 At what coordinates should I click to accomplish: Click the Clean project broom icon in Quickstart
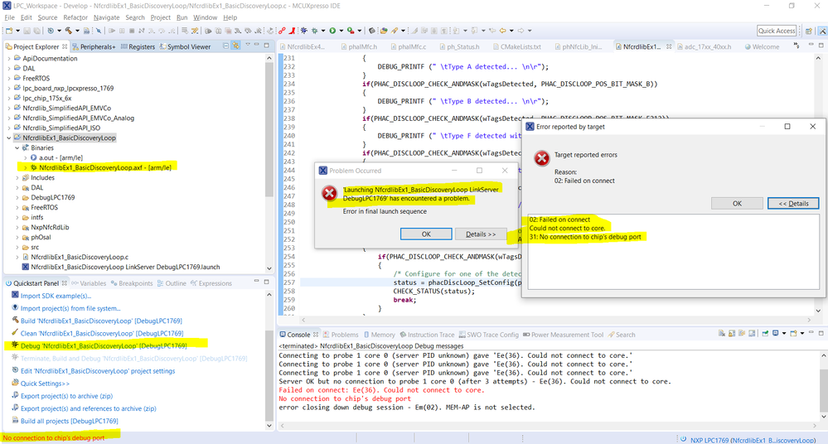click(x=15, y=333)
